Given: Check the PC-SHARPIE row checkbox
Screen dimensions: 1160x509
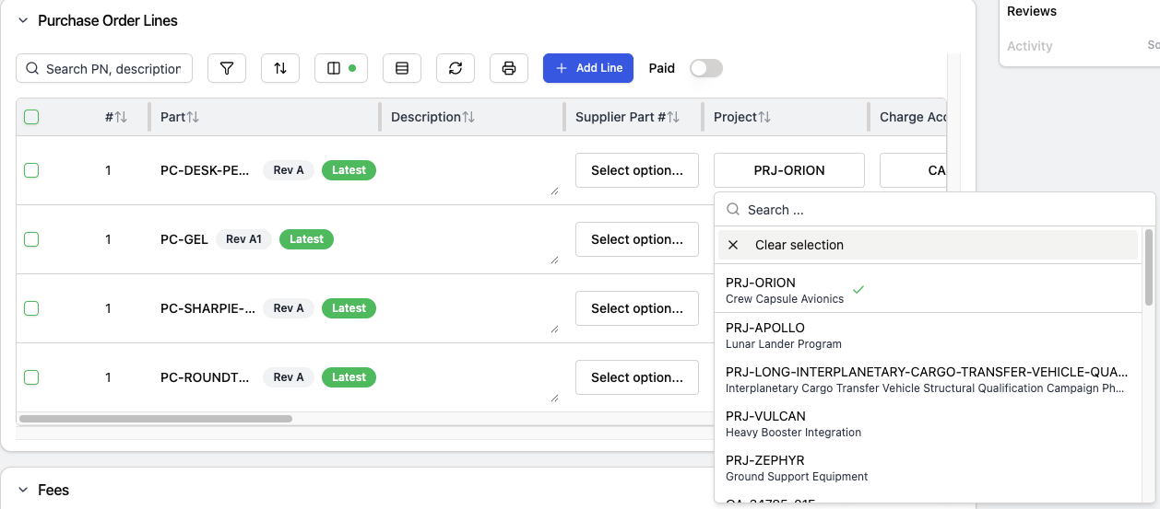Looking at the screenshot, I should point(31,308).
